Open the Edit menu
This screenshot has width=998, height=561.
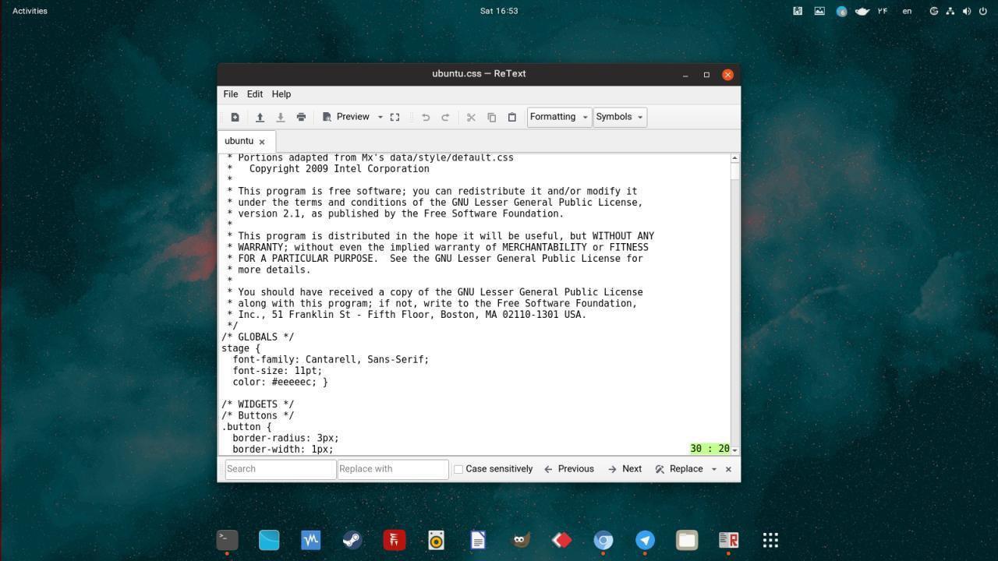pyautogui.click(x=255, y=94)
